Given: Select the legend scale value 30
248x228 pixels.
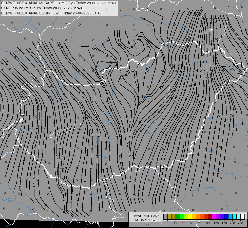Looking at the screenshot, I should click(184, 223).
